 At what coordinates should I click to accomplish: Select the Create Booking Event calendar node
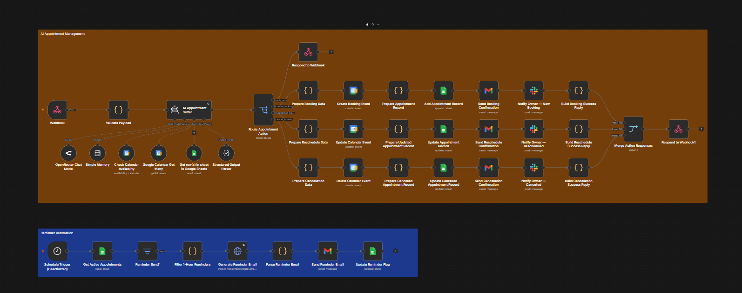tap(353, 91)
